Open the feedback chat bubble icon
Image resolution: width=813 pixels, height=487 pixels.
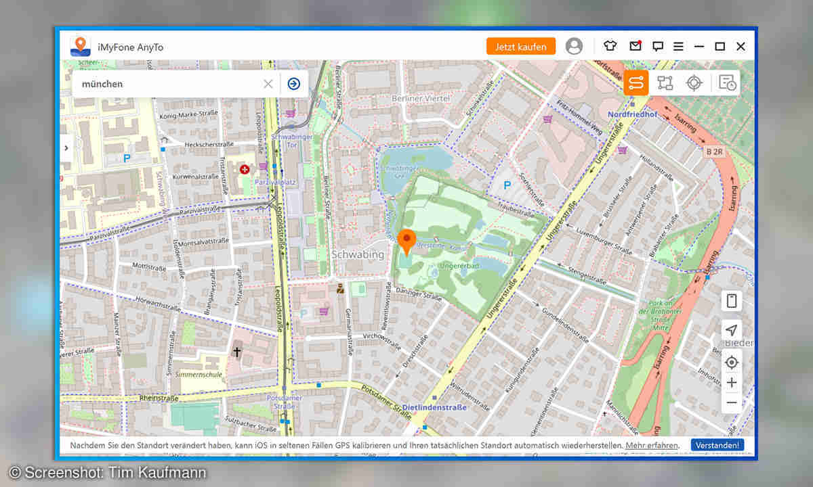657,47
